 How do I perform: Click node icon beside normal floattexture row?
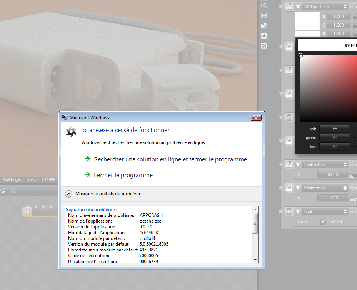click(x=289, y=164)
